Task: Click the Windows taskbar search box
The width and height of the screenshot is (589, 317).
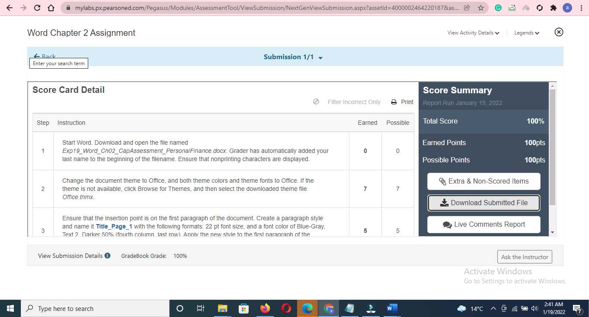Action: click(x=95, y=308)
